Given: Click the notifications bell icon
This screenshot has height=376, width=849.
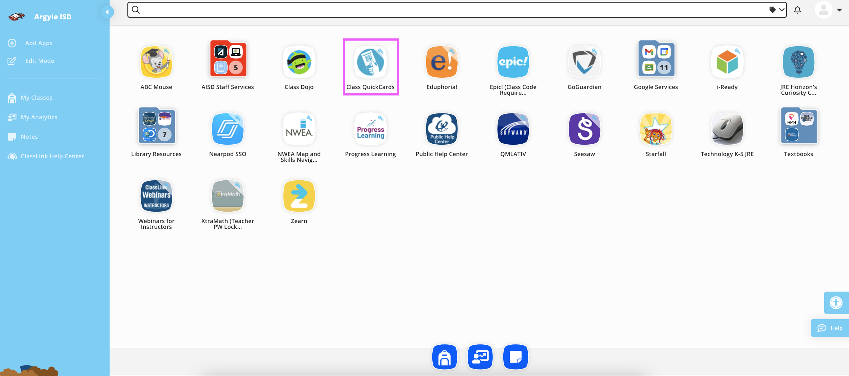Looking at the screenshot, I should 797,10.
